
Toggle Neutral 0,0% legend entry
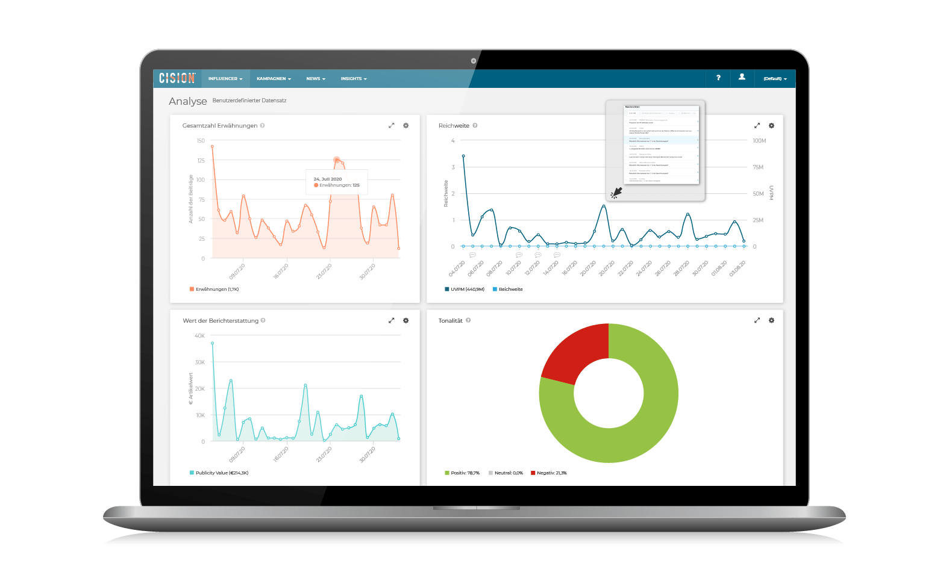(506, 473)
